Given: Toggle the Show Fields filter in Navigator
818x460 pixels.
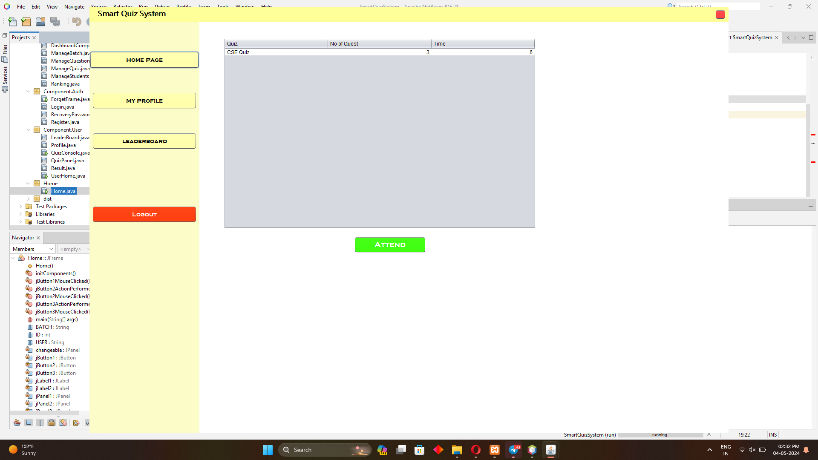Looking at the screenshot, I should pyautogui.click(x=29, y=423).
